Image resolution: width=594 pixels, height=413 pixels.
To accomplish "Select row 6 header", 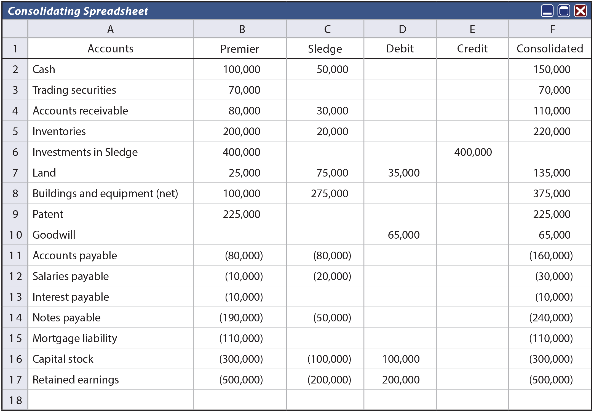I will pos(15,152).
